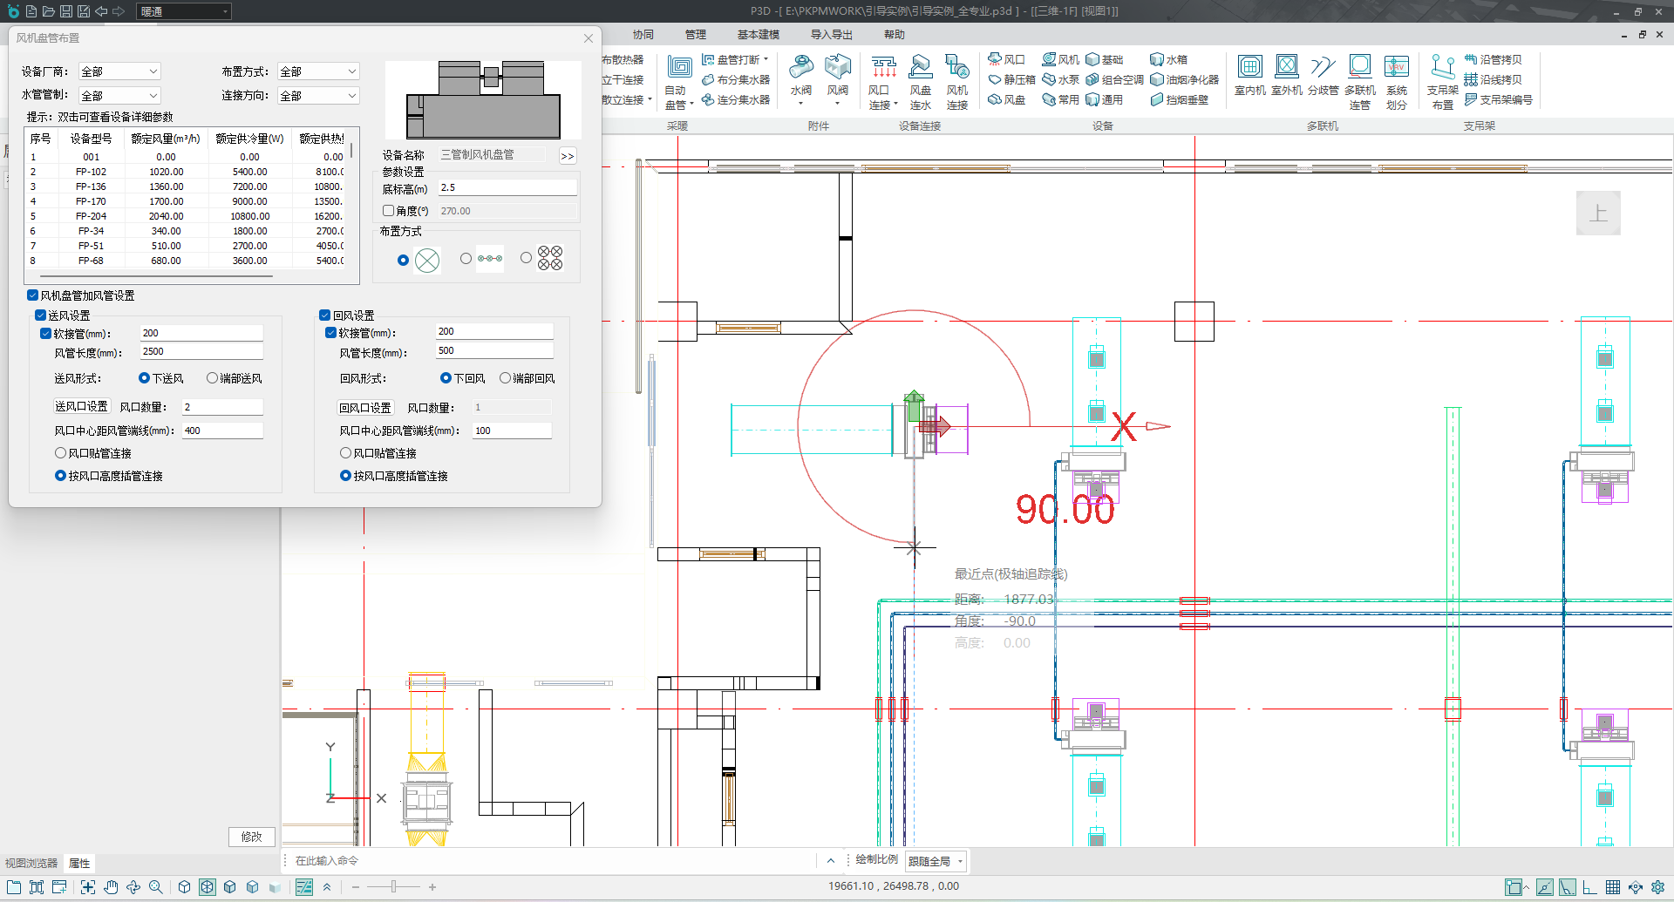Switch to the 导入导出 tab
The width and height of the screenshot is (1674, 902).
point(831,35)
